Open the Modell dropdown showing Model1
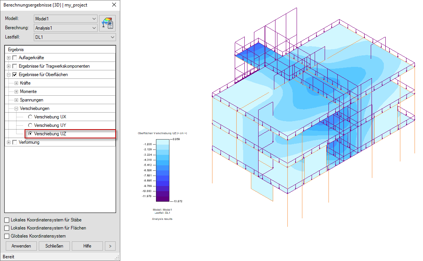This screenshot has height=261, width=423. tap(66, 18)
